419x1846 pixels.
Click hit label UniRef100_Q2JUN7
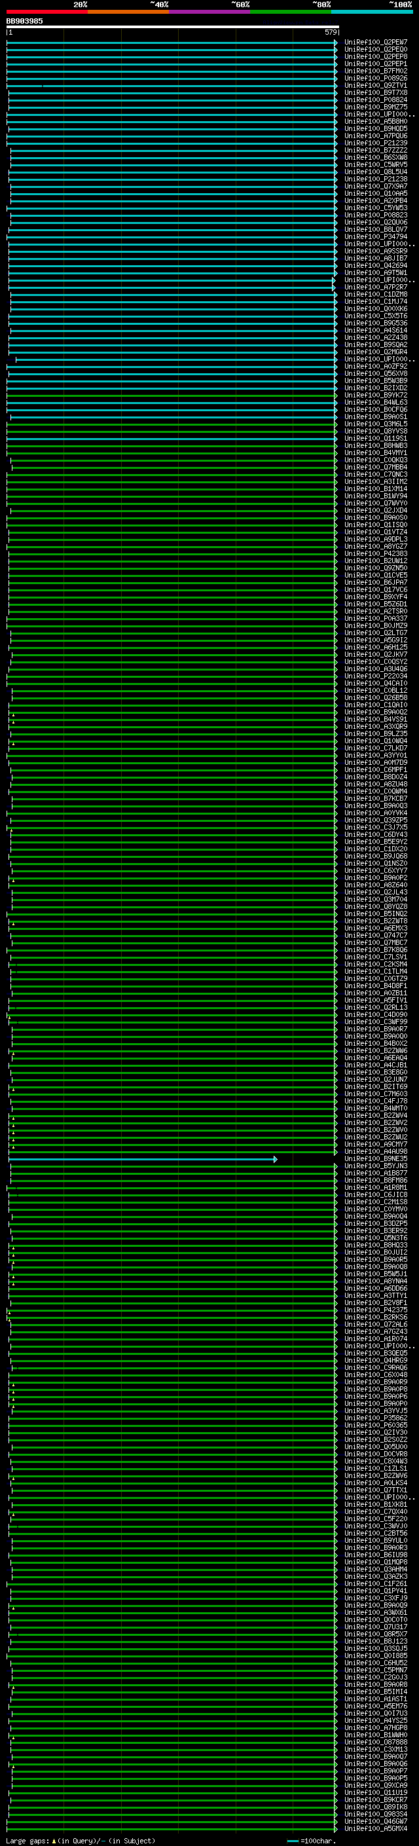click(x=376, y=1079)
